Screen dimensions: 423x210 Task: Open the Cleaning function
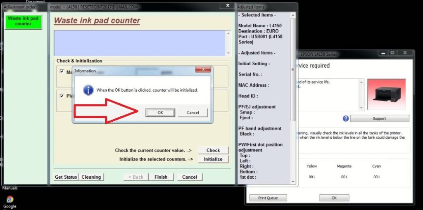(91, 177)
